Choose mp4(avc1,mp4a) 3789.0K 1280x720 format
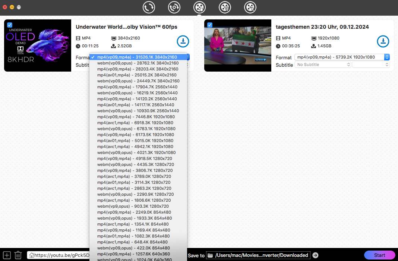 point(138,176)
